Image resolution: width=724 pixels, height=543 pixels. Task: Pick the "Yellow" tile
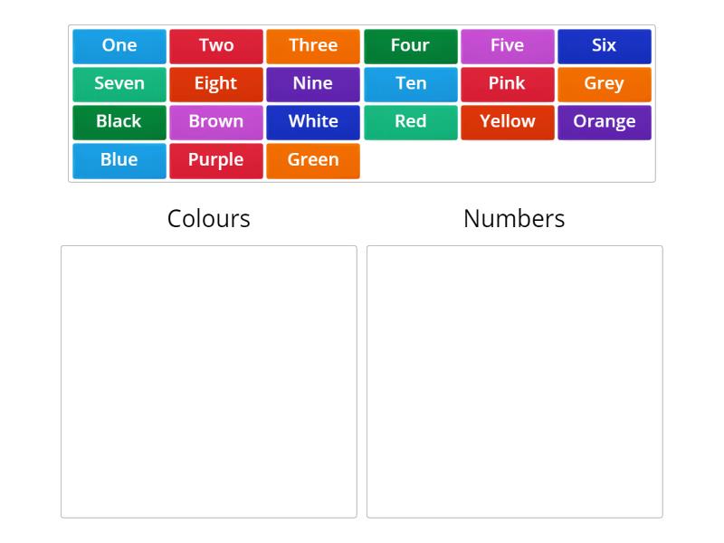point(508,121)
